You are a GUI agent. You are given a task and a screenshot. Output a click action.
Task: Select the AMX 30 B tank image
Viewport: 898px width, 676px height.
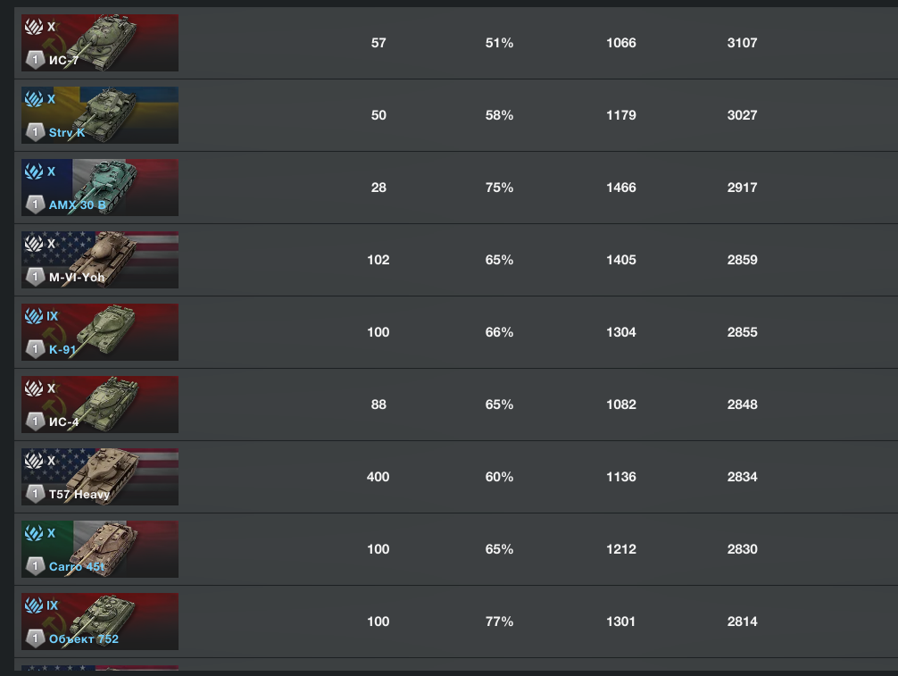100,188
